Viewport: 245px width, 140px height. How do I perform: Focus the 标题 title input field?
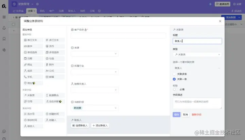197,41
